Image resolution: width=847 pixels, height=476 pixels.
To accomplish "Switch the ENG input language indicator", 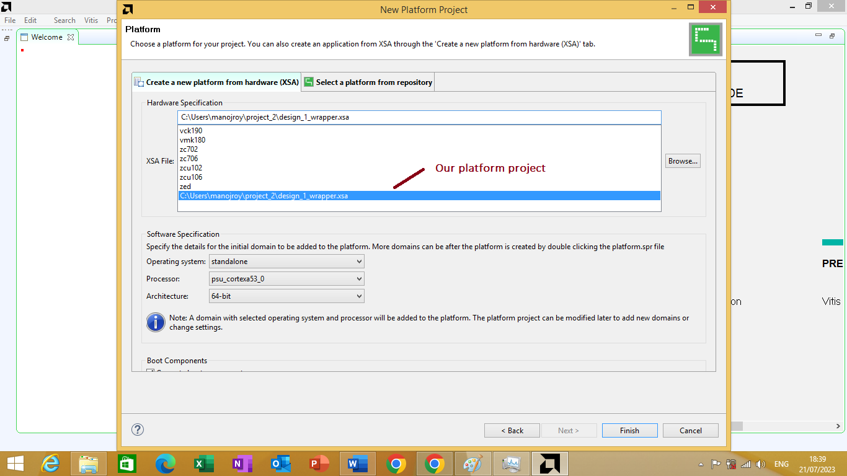I will tap(781, 464).
